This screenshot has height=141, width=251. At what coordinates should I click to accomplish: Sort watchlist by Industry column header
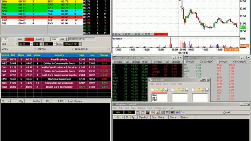click(x=59, y=55)
